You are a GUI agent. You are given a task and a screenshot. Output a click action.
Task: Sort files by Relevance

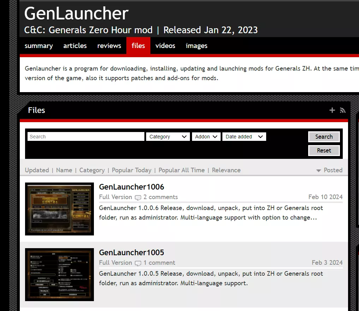pos(226,170)
